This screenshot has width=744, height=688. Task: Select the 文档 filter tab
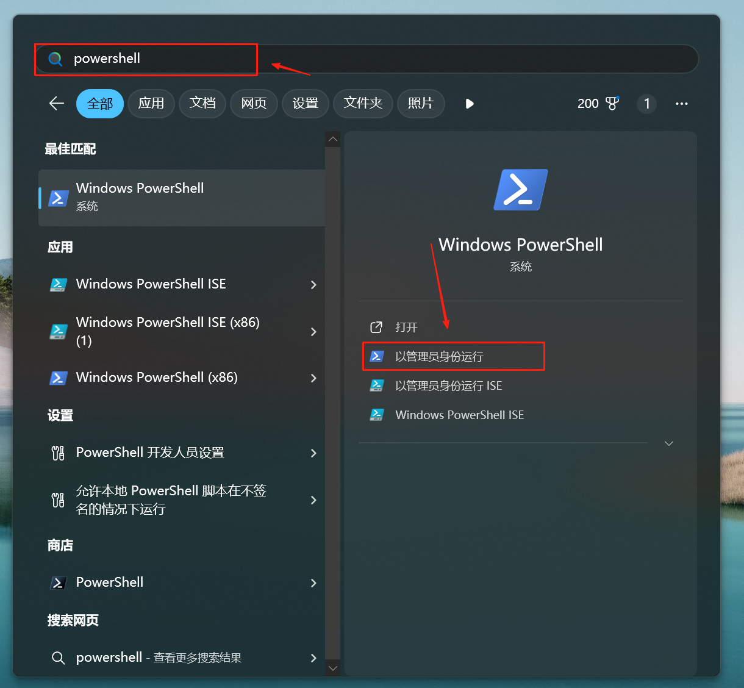pos(202,104)
